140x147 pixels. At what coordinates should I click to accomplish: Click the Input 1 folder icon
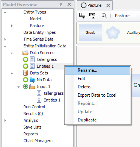tap(32, 86)
